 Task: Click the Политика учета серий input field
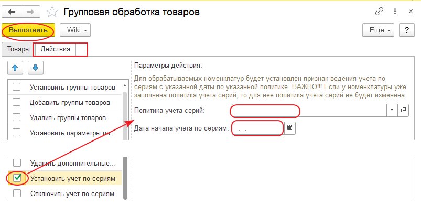pos(309,110)
